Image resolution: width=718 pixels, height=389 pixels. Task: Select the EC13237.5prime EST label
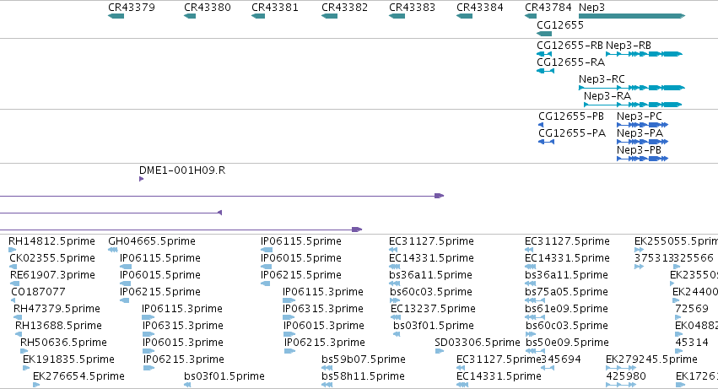(433, 309)
